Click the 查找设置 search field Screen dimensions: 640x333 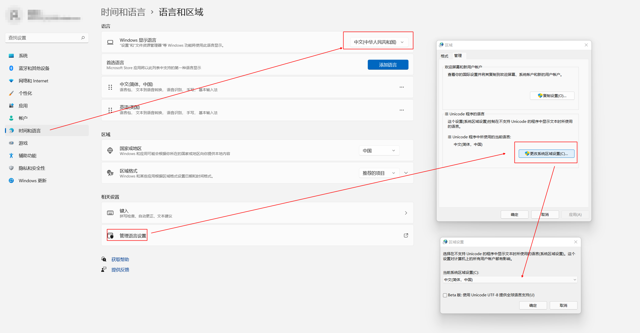click(x=47, y=38)
